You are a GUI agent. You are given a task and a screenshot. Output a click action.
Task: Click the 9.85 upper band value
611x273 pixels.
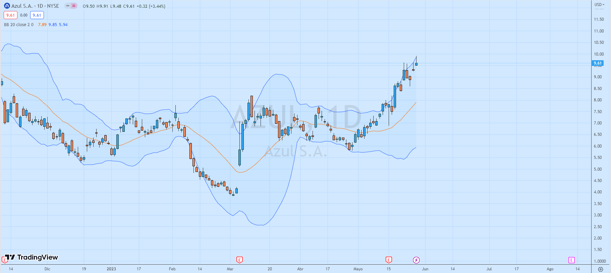coord(53,25)
